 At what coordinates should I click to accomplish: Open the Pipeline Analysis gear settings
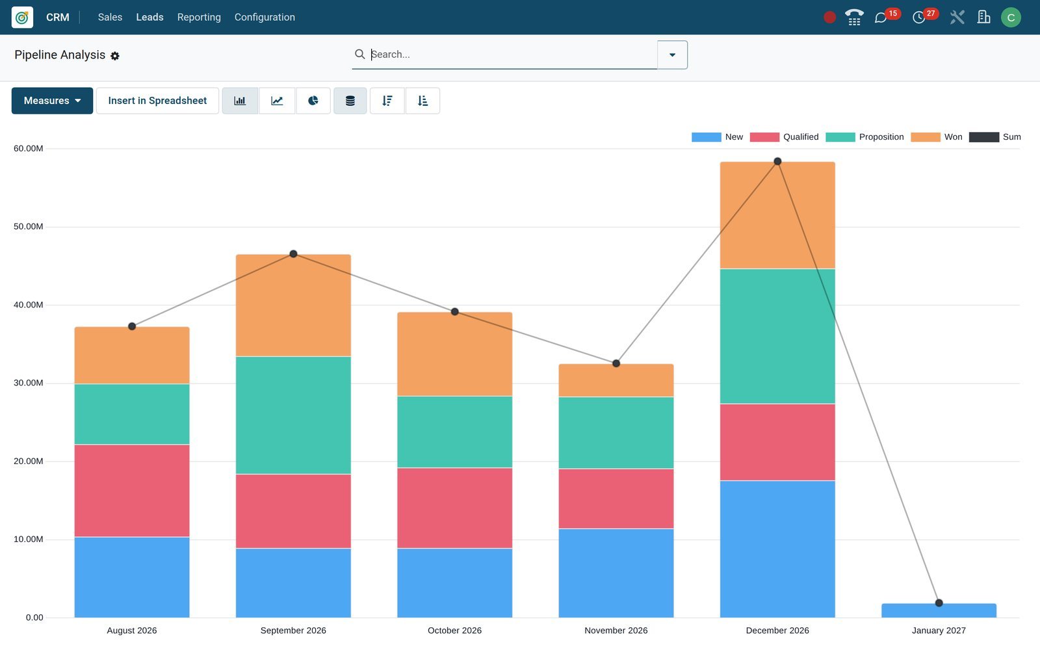click(x=115, y=56)
